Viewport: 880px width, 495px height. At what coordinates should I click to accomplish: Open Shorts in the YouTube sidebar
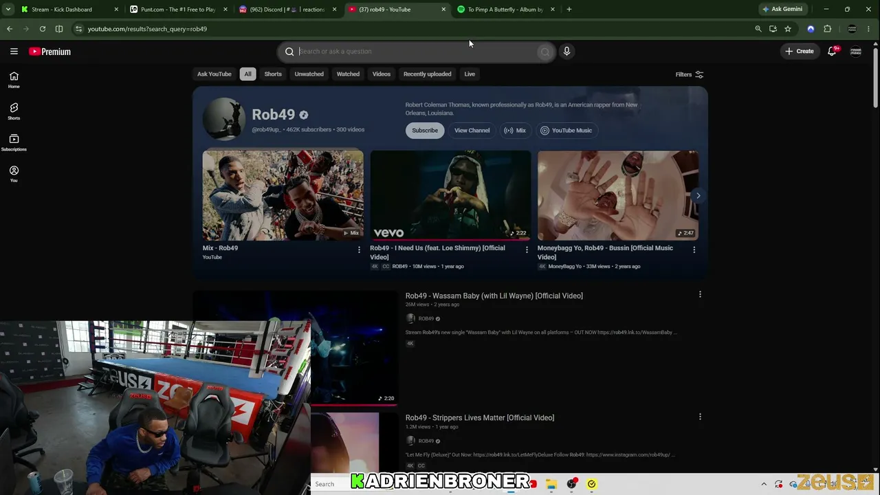pyautogui.click(x=14, y=111)
